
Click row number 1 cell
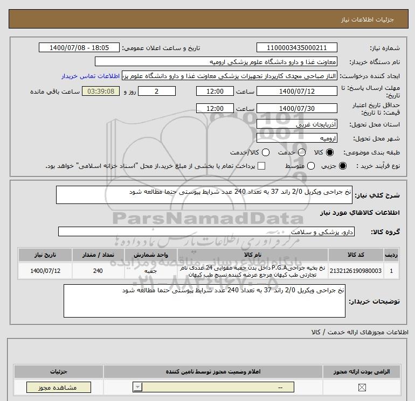[x=391, y=271]
